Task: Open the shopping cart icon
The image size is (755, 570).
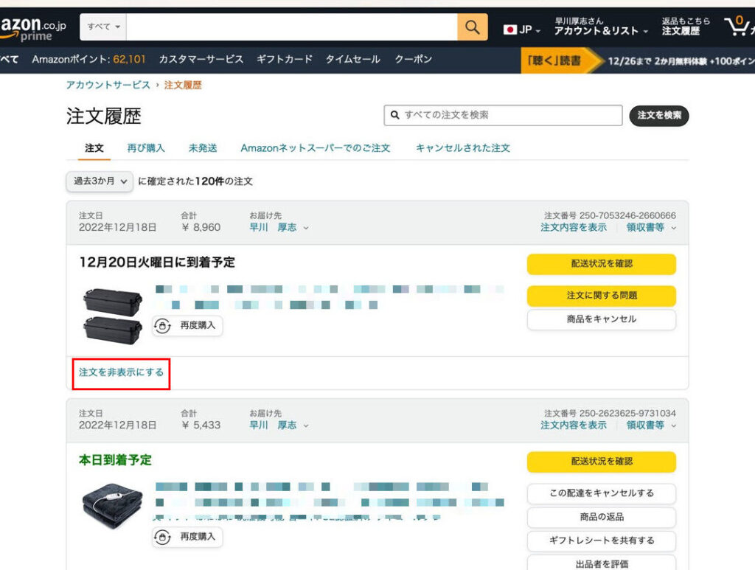Action: (x=738, y=27)
